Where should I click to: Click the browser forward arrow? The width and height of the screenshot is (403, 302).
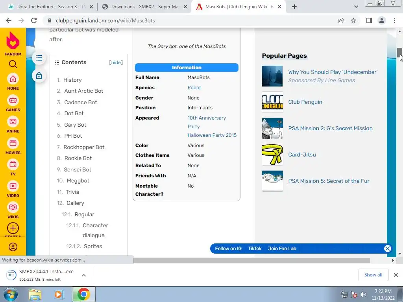(x=21, y=20)
